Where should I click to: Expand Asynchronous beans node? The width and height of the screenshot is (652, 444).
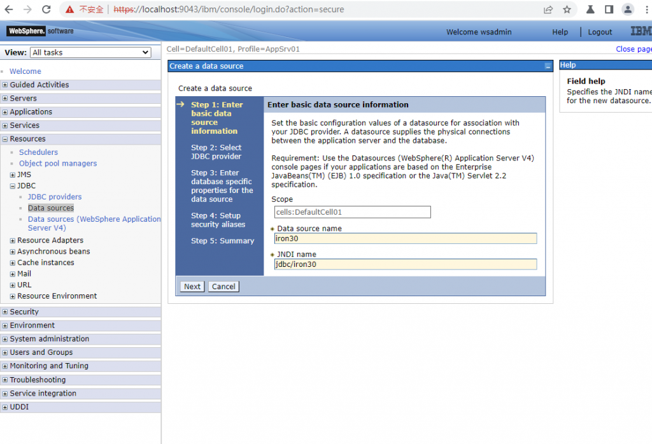click(x=13, y=252)
